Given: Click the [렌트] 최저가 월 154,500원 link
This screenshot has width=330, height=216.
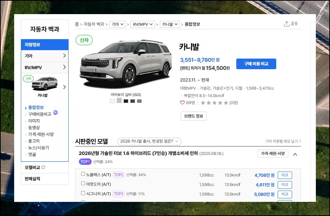Looking at the screenshot, I should 205,68.
